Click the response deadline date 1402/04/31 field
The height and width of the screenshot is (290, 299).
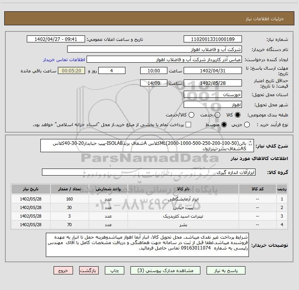point(213,70)
